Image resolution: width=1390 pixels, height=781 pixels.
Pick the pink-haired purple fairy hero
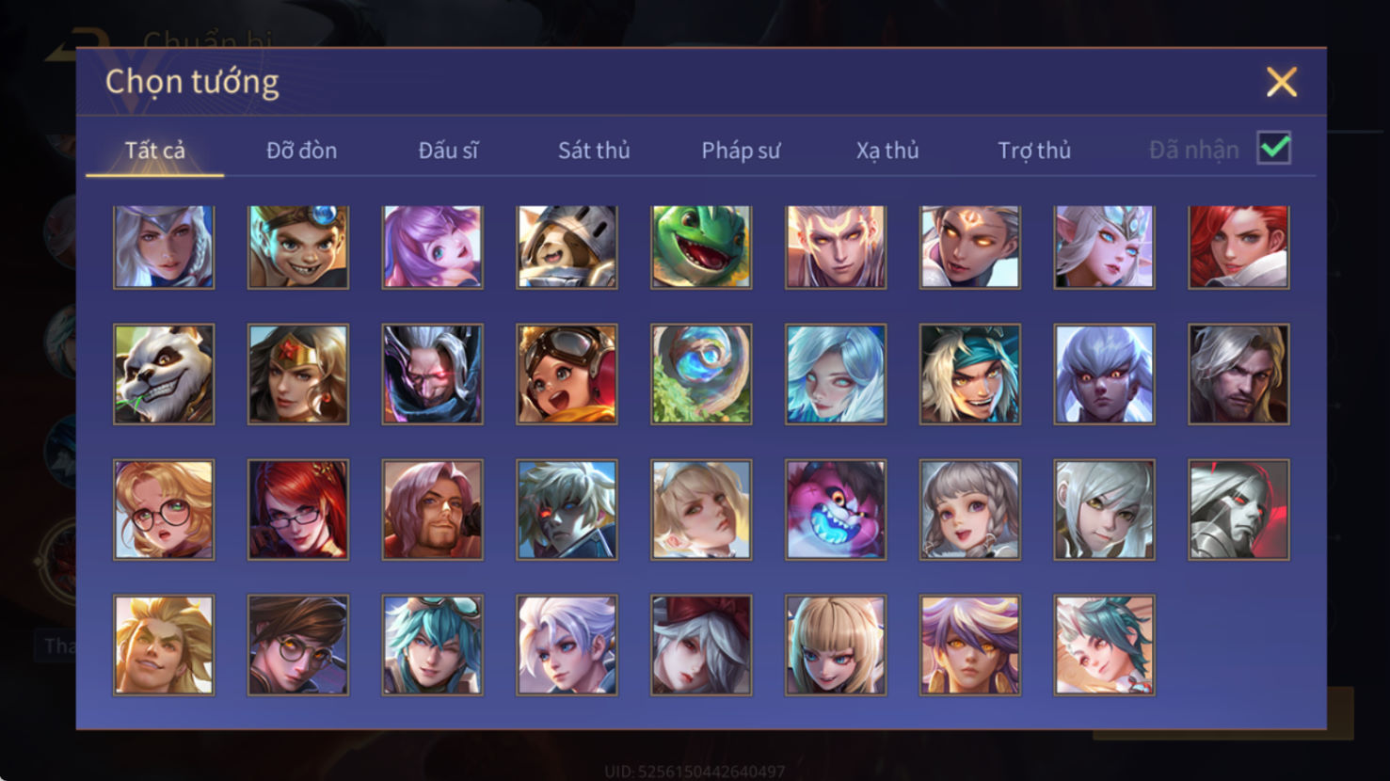click(x=433, y=247)
